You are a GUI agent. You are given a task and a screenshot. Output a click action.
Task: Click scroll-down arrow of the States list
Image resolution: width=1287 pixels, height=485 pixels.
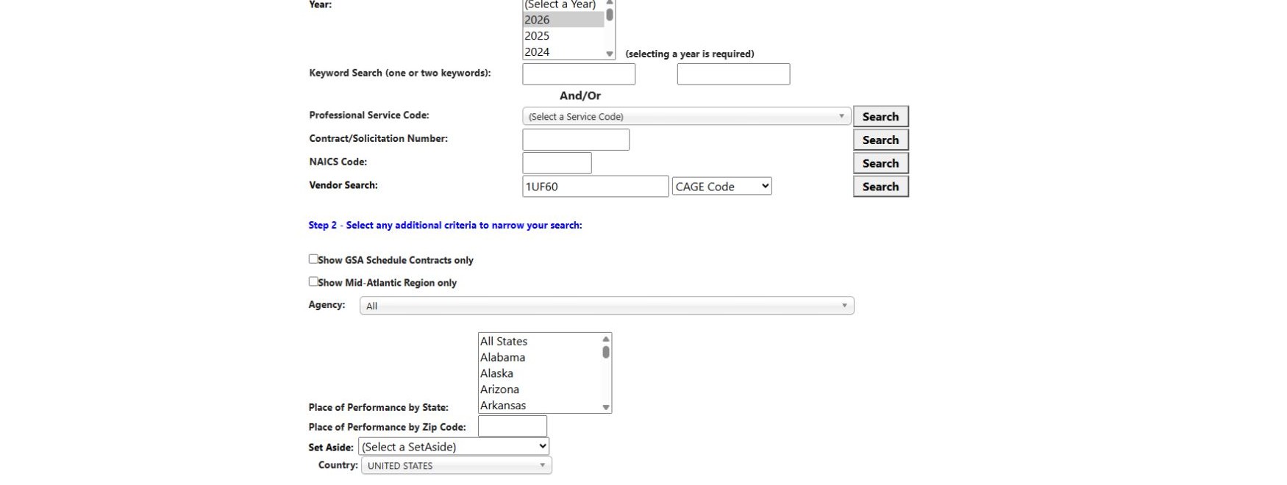[606, 407]
